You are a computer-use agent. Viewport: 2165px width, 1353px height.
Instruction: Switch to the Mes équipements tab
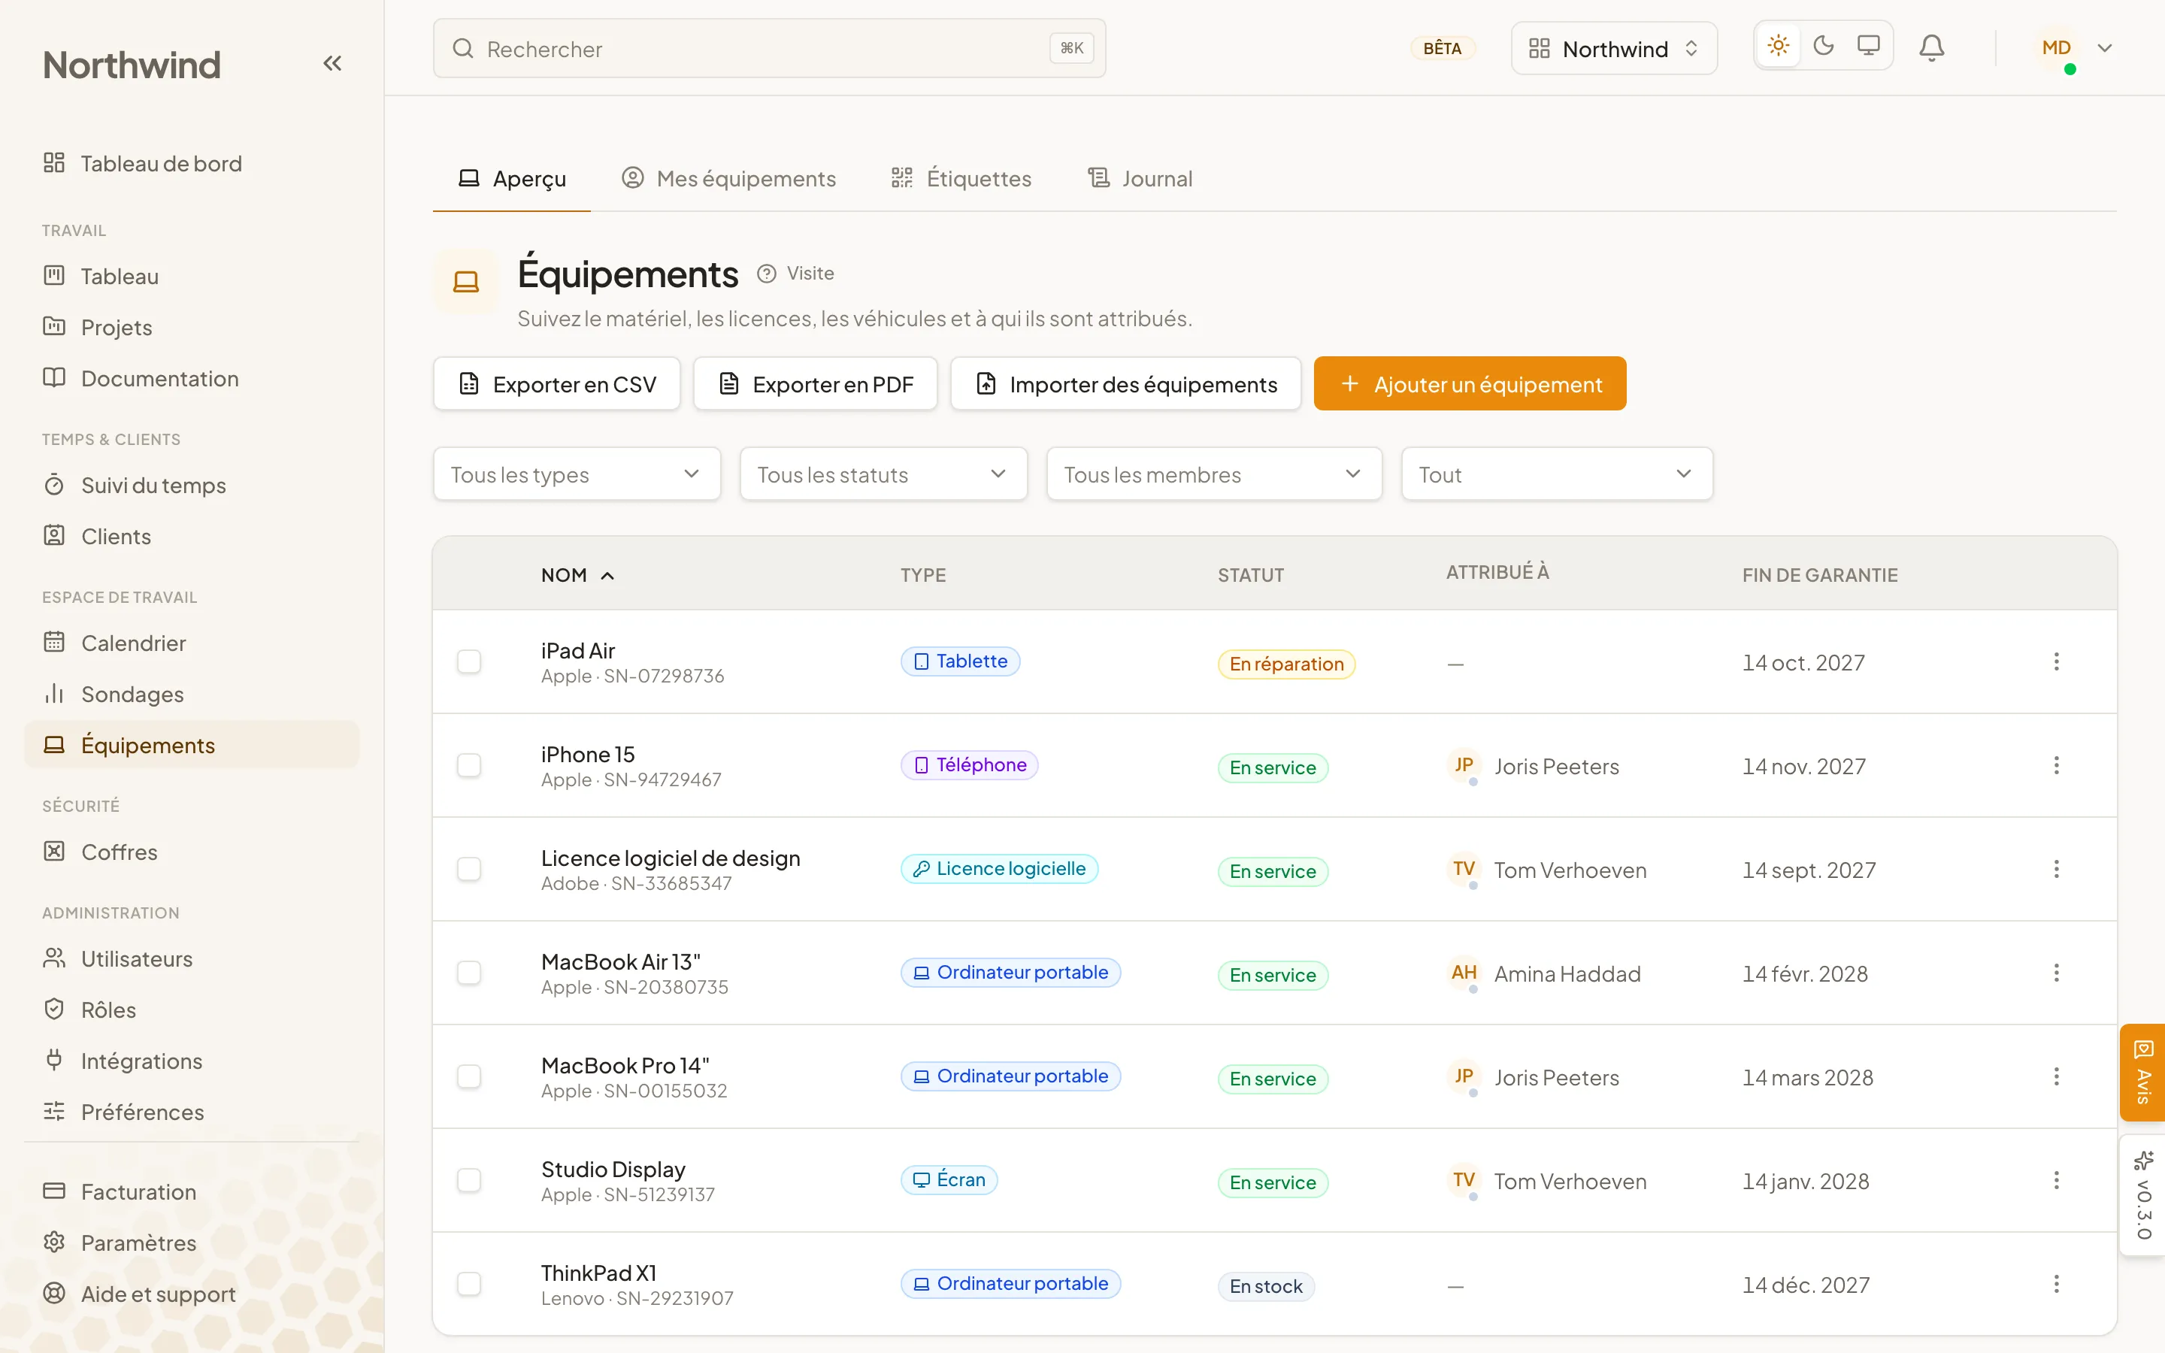(728, 178)
